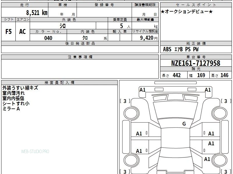Click the length value 長さ 442
The width and height of the screenshot is (233, 174).
pos(171,75)
